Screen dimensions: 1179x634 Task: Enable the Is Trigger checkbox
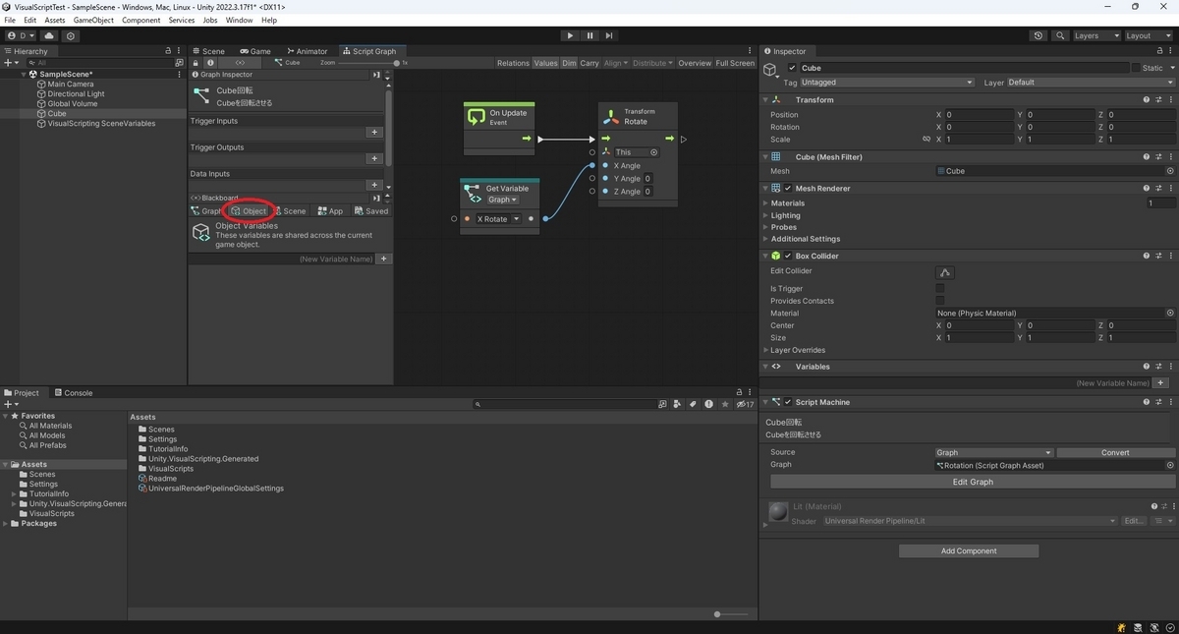(940, 289)
